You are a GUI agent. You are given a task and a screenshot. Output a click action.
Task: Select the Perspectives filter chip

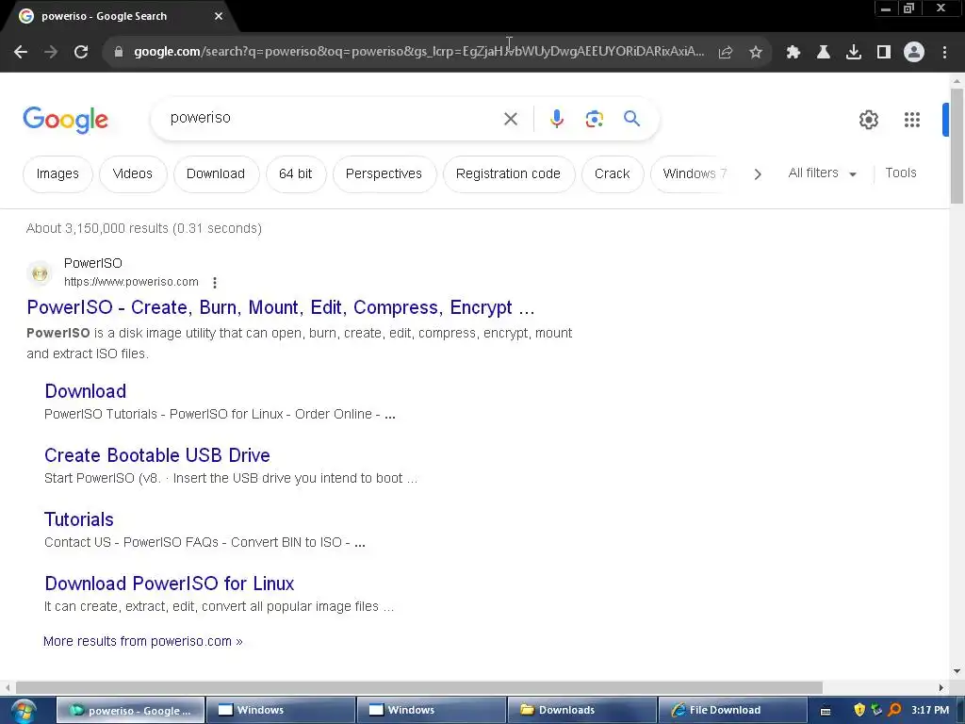pyautogui.click(x=384, y=174)
